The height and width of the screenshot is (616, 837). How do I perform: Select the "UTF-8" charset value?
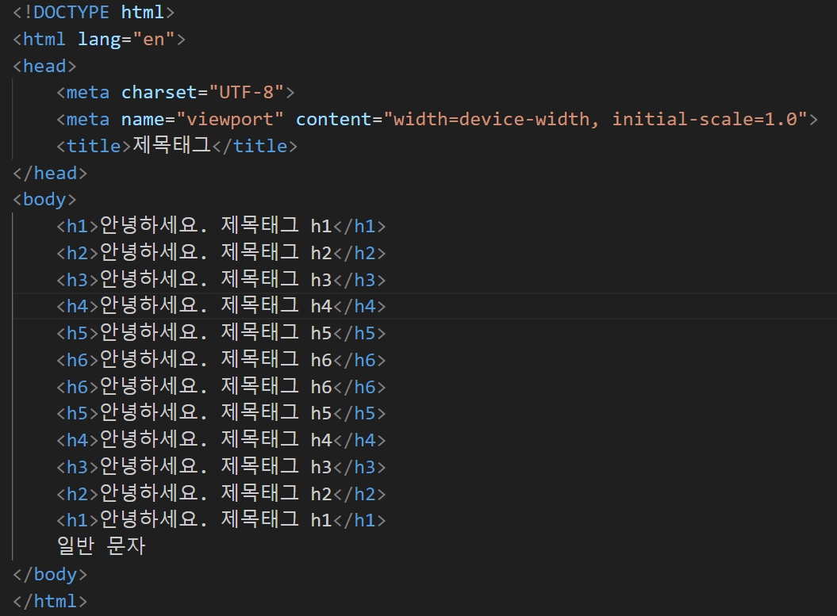click(246, 92)
